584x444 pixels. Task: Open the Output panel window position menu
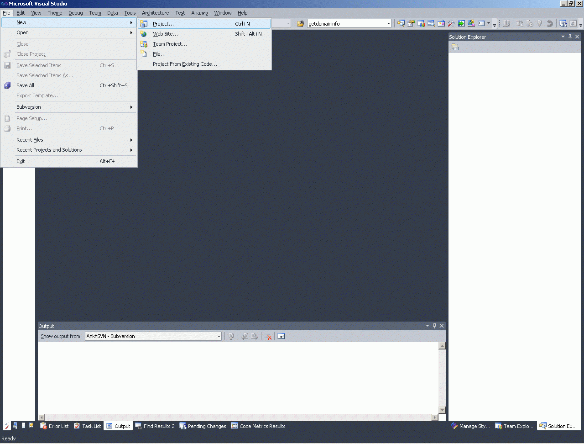click(428, 326)
